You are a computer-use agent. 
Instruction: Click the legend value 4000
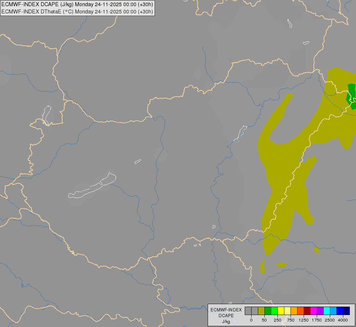[x=343, y=320]
